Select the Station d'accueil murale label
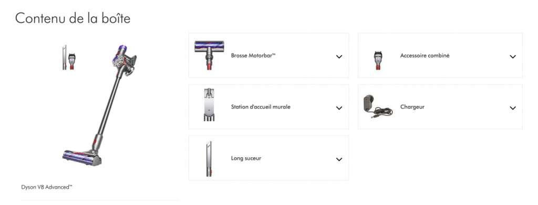 261,107
